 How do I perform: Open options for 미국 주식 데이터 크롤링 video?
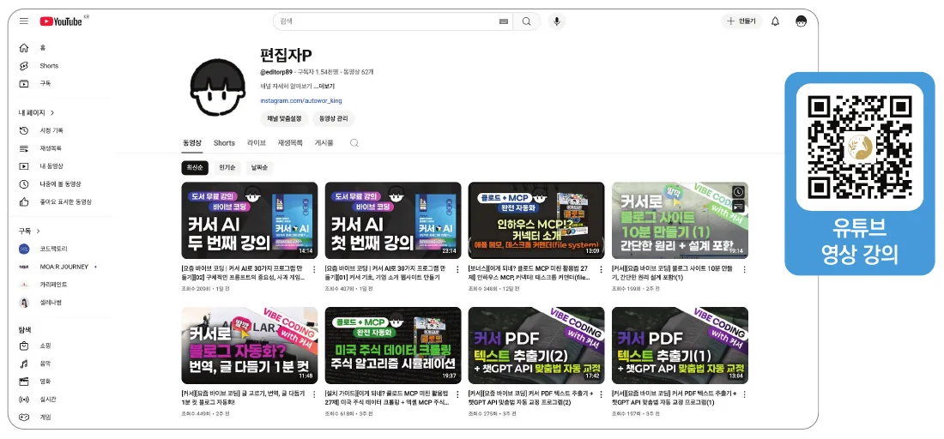(457, 394)
